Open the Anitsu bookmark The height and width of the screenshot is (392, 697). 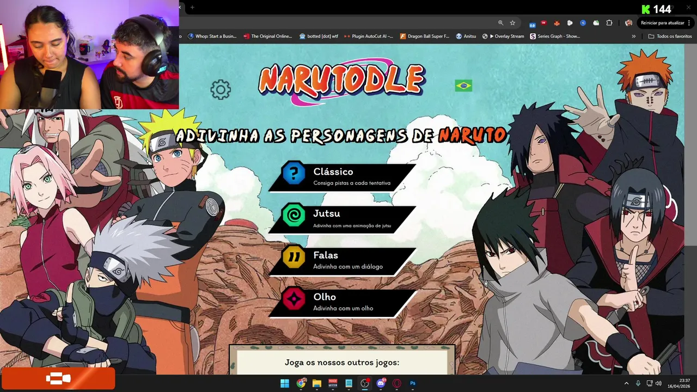point(466,36)
